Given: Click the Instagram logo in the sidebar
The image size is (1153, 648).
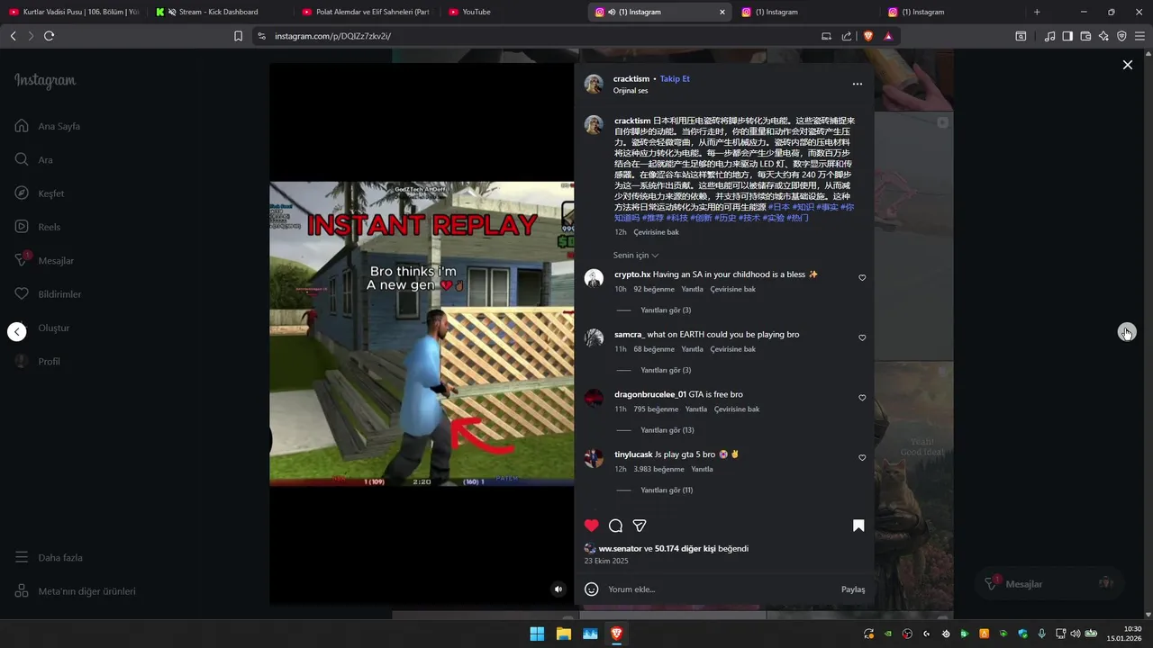Looking at the screenshot, I should pyautogui.click(x=45, y=81).
